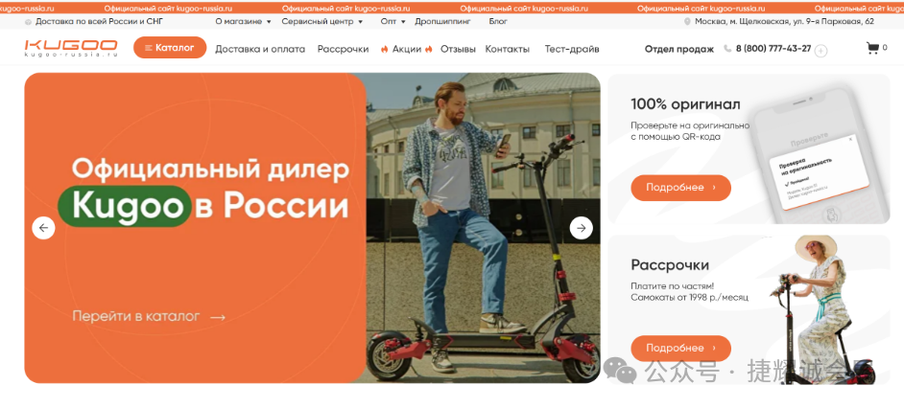Image resolution: width=904 pixels, height=408 pixels.
Task: Open the shopping cart icon
Action: (872, 48)
